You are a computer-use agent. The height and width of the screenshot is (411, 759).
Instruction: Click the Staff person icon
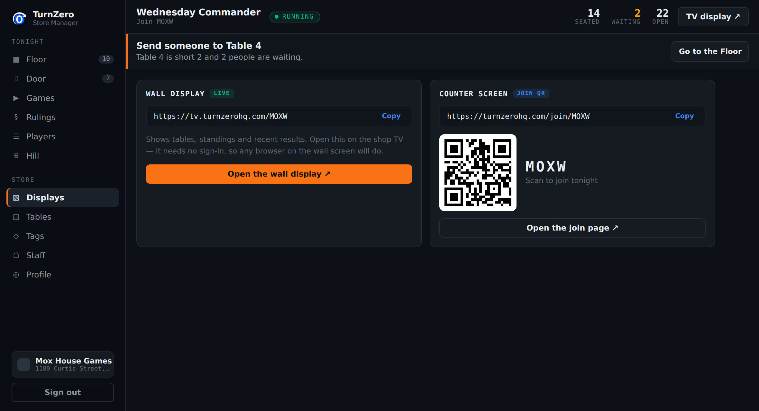(x=16, y=255)
